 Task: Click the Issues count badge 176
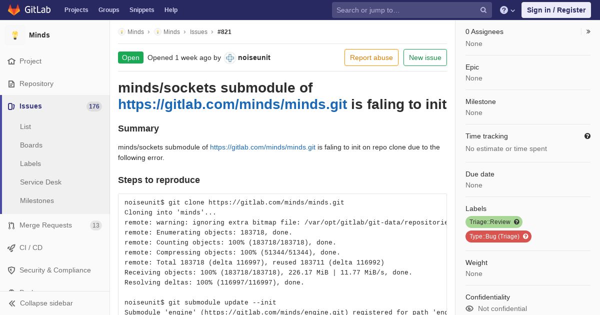pyautogui.click(x=94, y=106)
